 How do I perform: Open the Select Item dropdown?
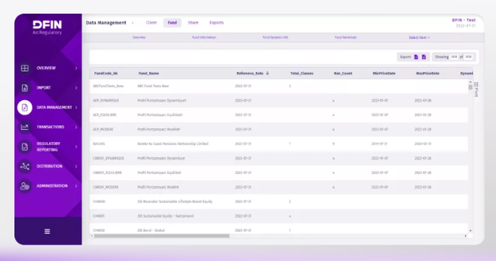(419, 37)
